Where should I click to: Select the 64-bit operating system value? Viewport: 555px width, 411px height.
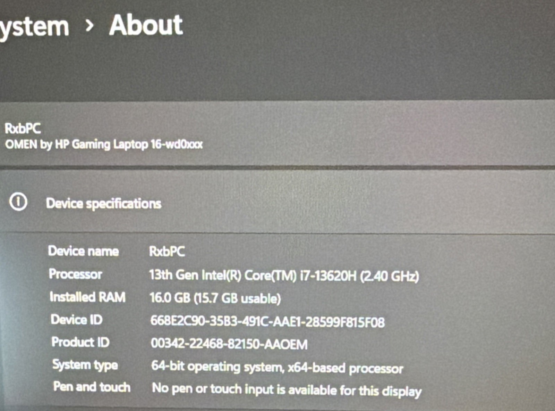coord(277,368)
